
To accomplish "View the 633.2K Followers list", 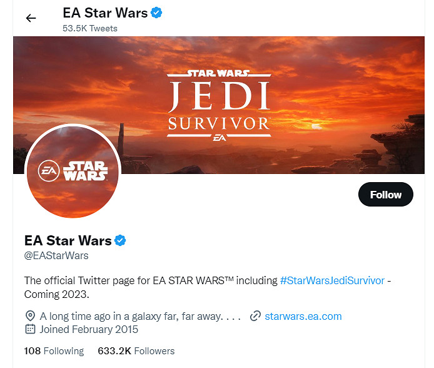I will 136,351.
